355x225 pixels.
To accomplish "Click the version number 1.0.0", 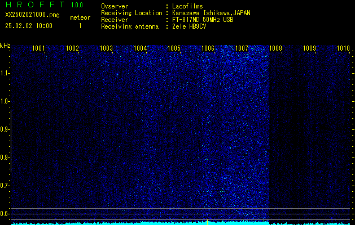I will coord(77,5).
